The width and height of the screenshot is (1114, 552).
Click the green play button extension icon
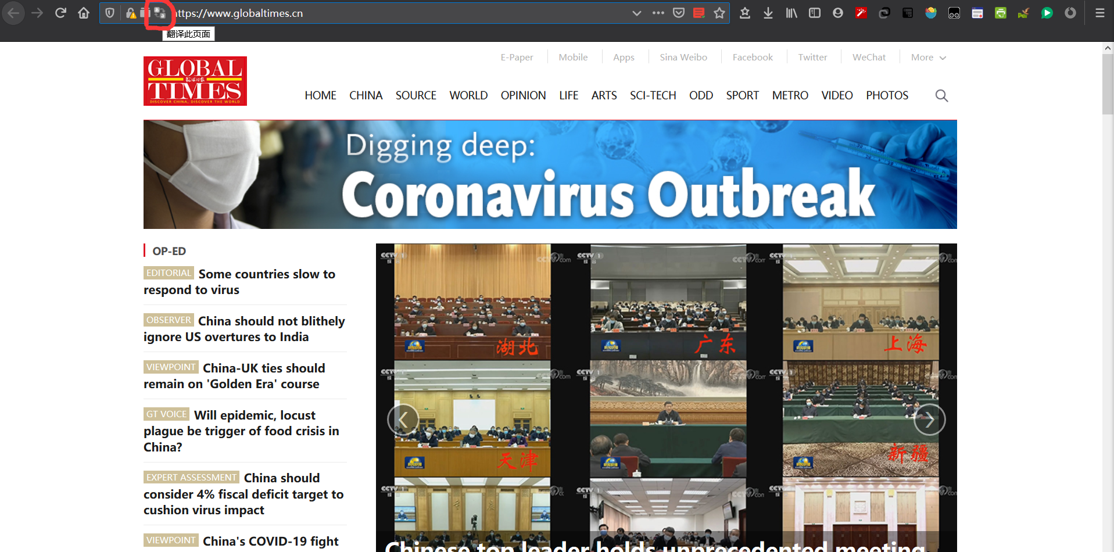[1047, 13]
